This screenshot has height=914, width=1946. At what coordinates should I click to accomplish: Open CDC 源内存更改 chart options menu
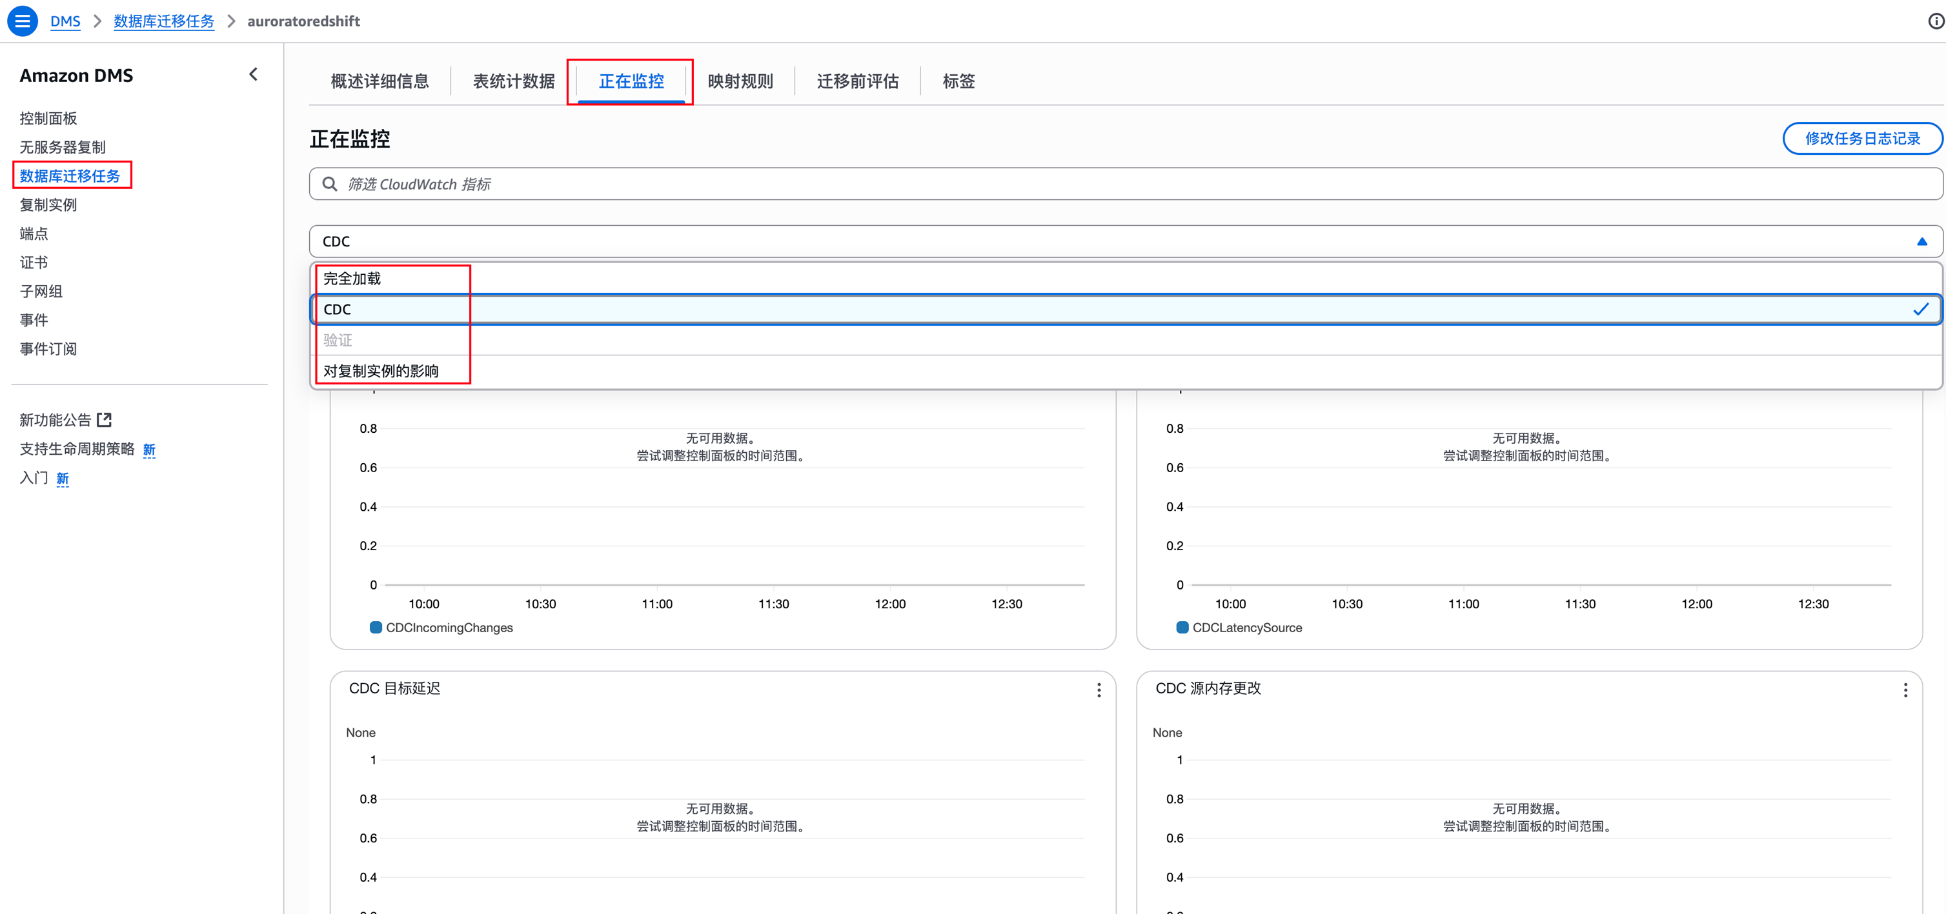coord(1905,690)
